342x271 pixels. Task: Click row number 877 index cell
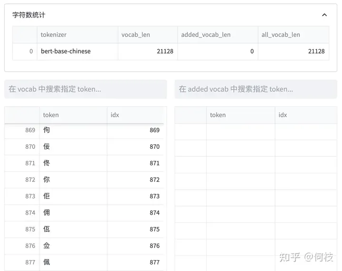(x=22, y=262)
